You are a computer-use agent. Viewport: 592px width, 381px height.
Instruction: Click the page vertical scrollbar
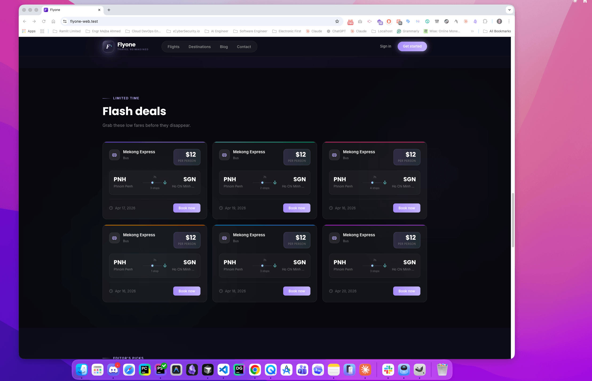click(x=513, y=220)
